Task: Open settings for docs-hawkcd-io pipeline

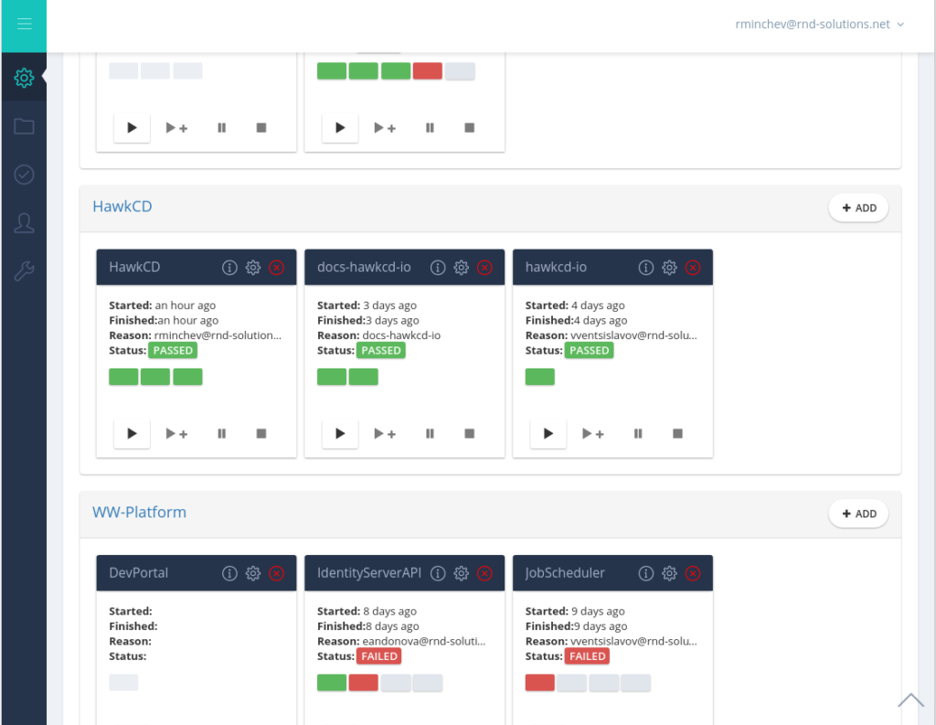Action: coord(462,267)
